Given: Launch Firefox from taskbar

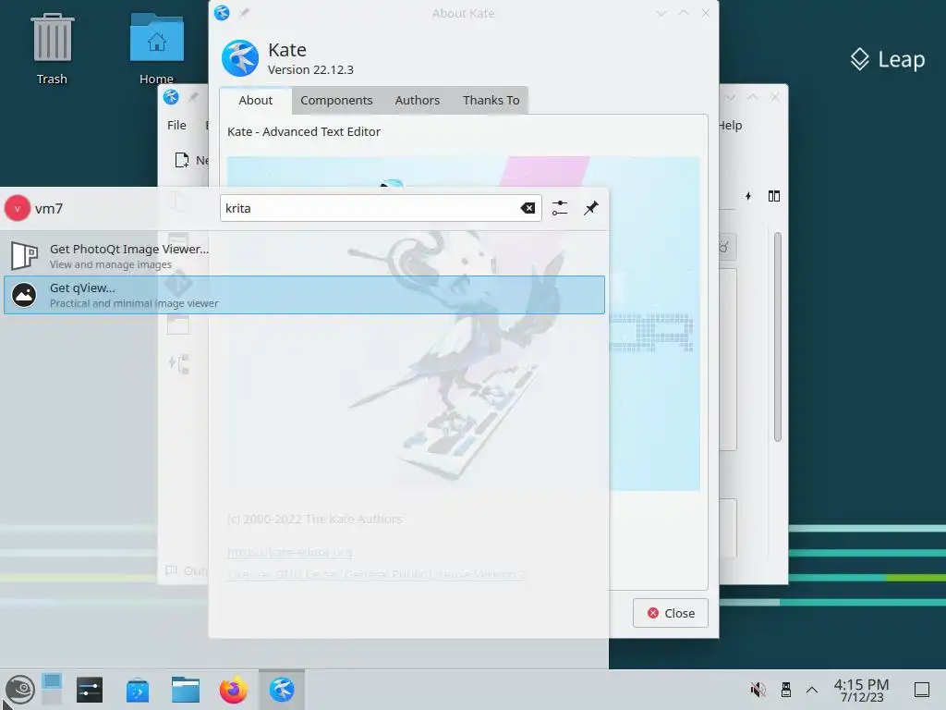Looking at the screenshot, I should (233, 690).
